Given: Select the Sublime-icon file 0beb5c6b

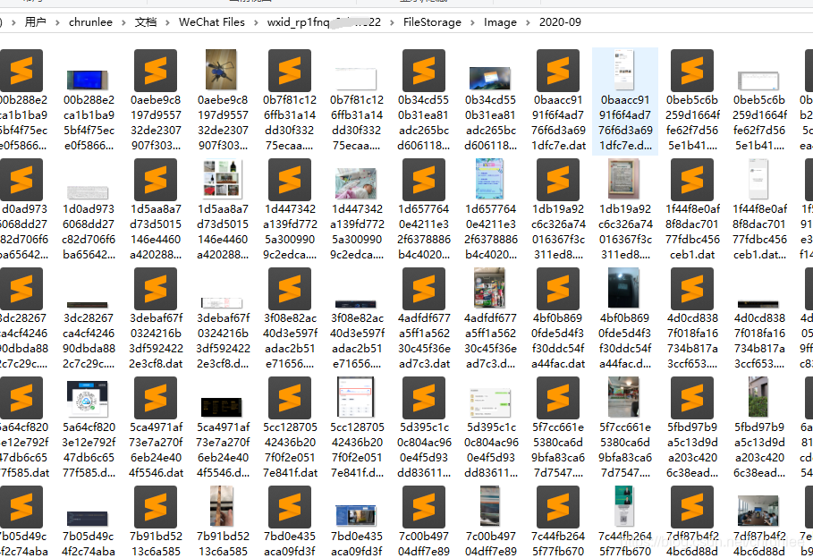Looking at the screenshot, I should tap(692, 71).
